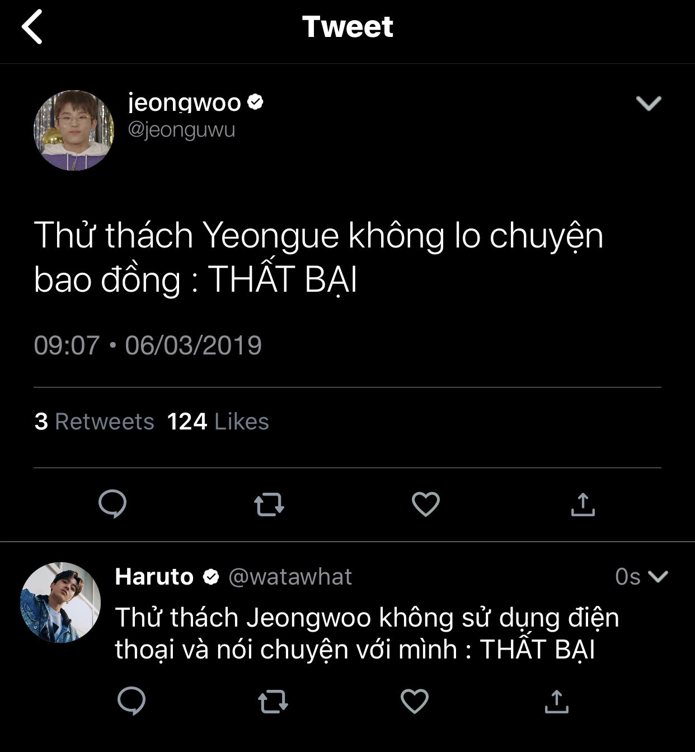This screenshot has width=695, height=752.
Task: View the 124 Likes list
Action: tap(218, 422)
